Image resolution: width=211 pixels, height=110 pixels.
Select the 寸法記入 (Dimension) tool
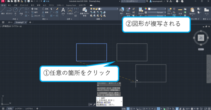coord(70,11)
